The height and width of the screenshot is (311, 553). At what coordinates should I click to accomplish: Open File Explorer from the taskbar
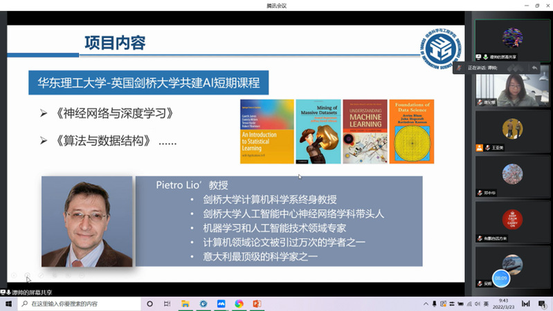(185, 303)
